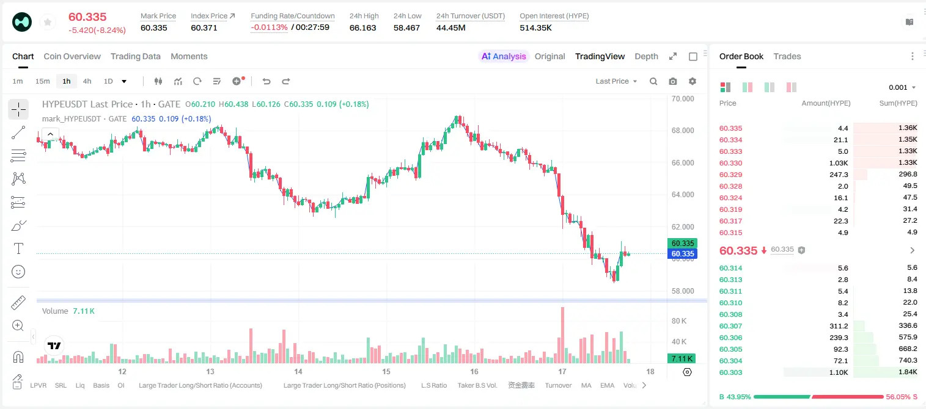Select the Text tool in drawing sidebar
926x409 pixels.
(x=18, y=248)
